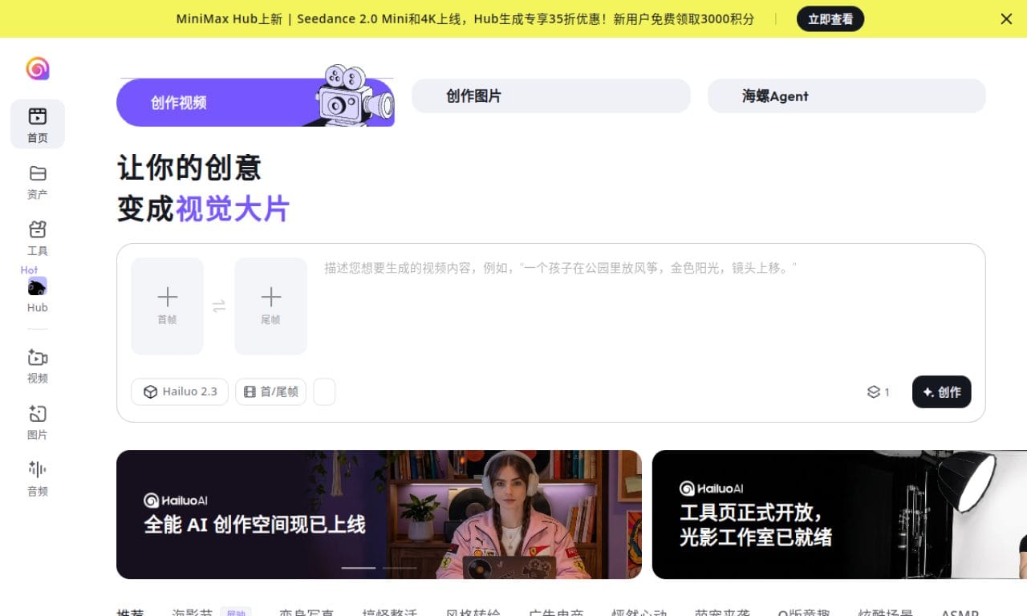
Task: Click the Hailuo logo in the sidebar
Action: [x=38, y=68]
